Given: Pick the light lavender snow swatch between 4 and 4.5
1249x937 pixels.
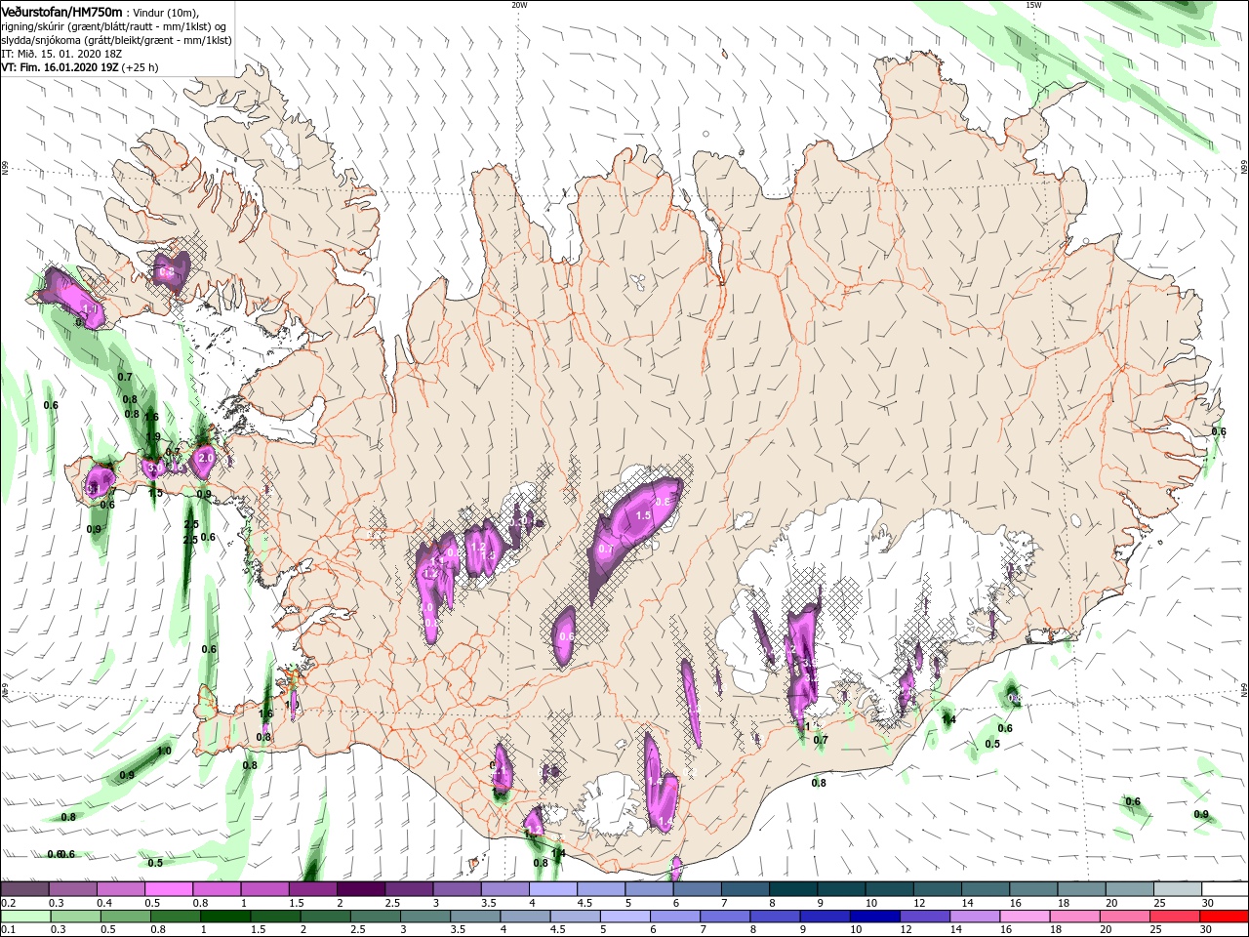Looking at the screenshot, I should click(x=552, y=889).
